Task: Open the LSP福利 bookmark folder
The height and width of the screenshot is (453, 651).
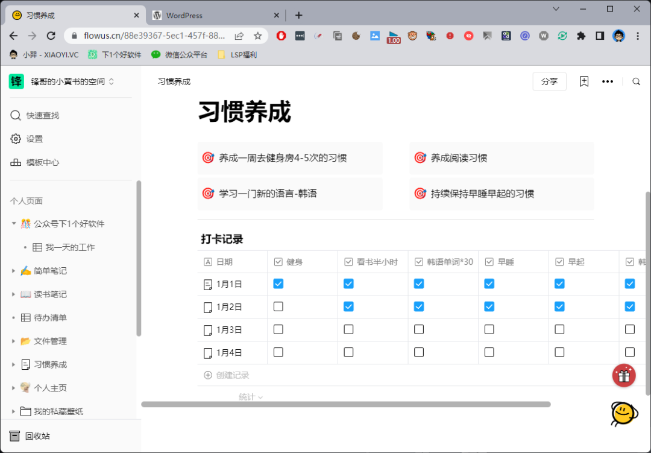Action: tap(237, 54)
